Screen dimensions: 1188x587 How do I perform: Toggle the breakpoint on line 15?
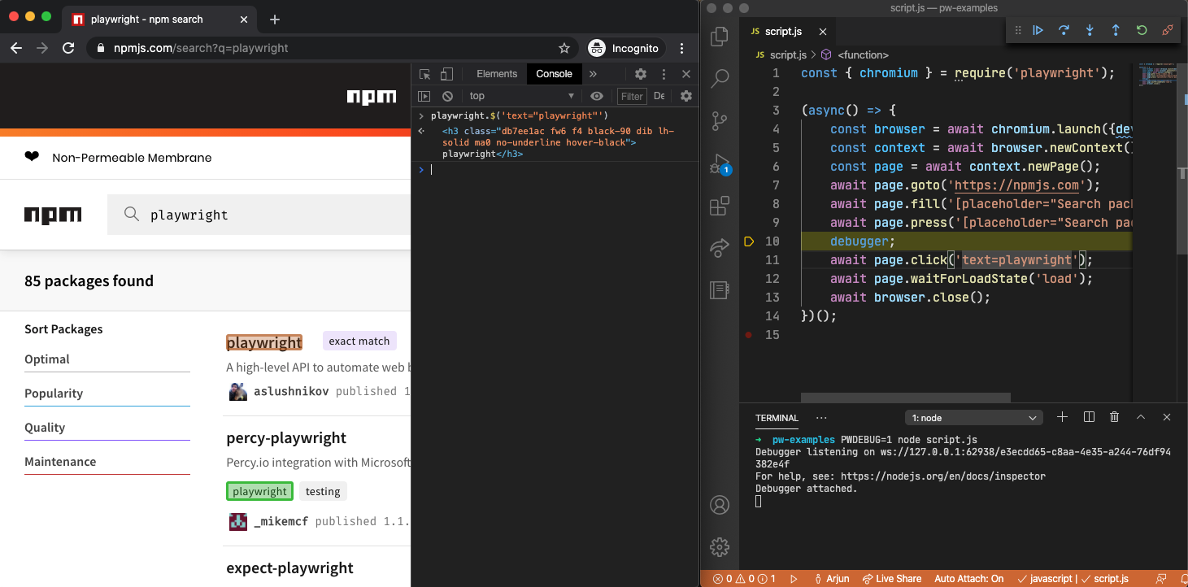(x=750, y=334)
